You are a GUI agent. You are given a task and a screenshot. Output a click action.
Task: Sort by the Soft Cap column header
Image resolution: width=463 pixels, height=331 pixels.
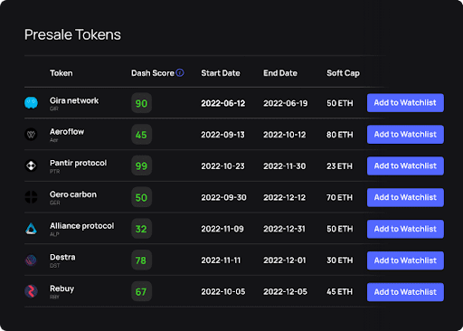click(343, 73)
